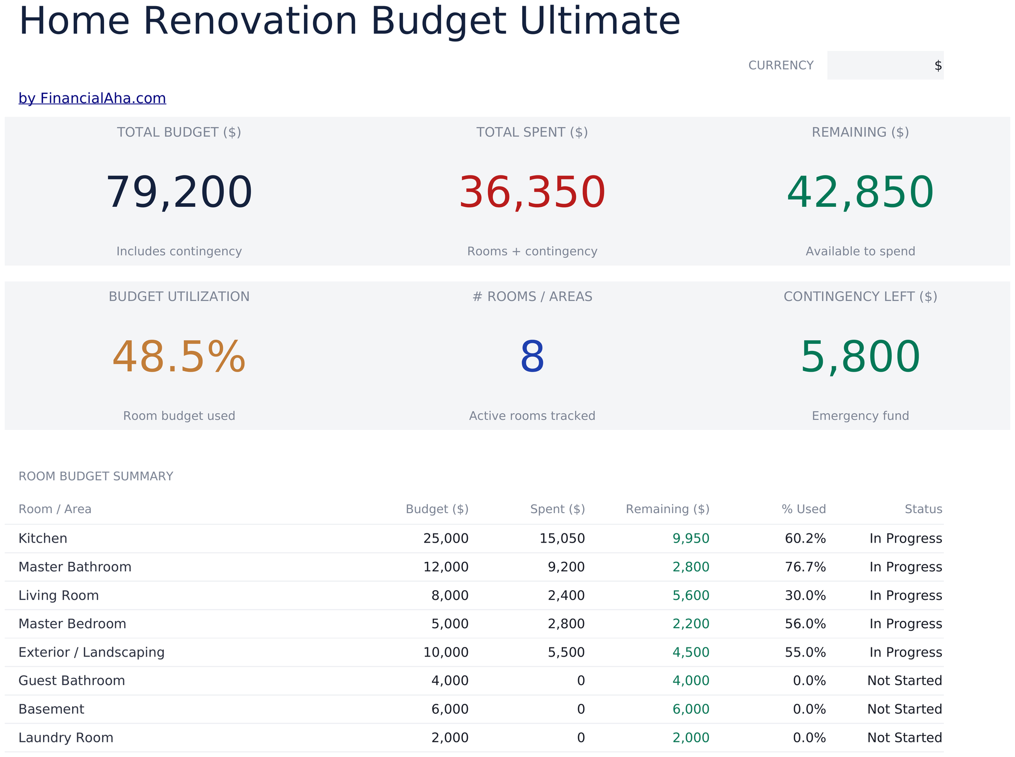Click the Active rooms tracked note
This screenshot has width=1015, height=757.
(532, 416)
